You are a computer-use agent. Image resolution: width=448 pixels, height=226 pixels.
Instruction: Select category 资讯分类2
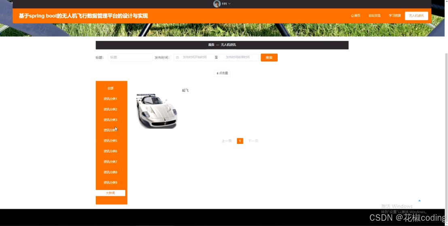click(110, 109)
